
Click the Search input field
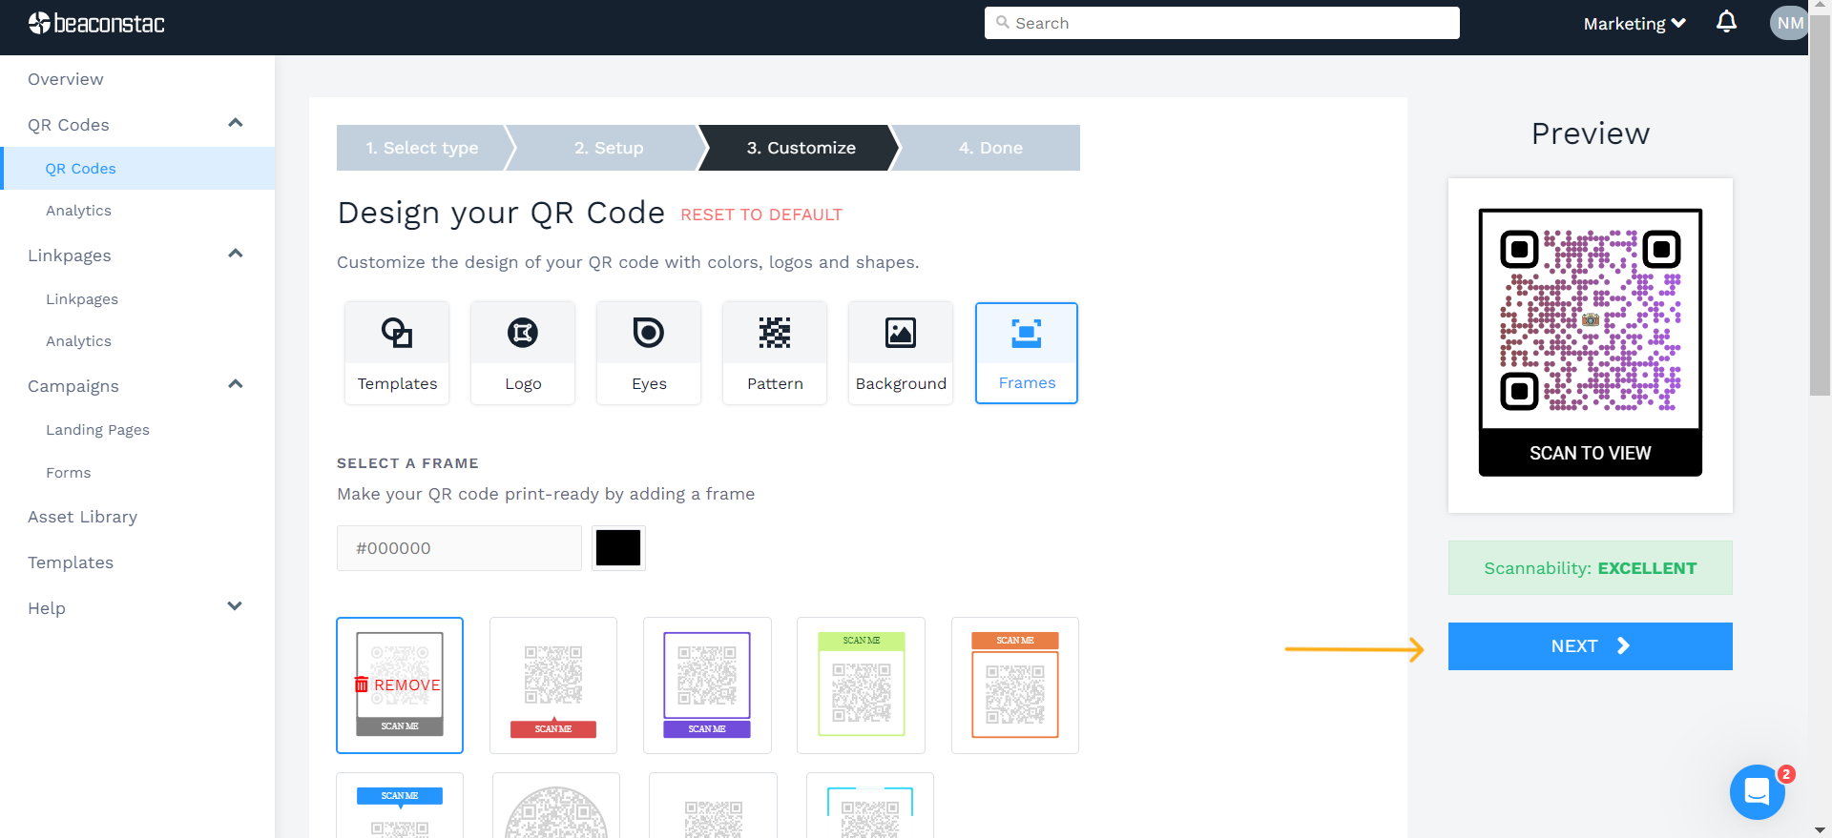pyautogui.click(x=1221, y=23)
